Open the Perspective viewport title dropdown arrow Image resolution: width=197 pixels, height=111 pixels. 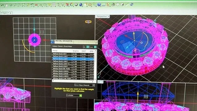(109, 16)
